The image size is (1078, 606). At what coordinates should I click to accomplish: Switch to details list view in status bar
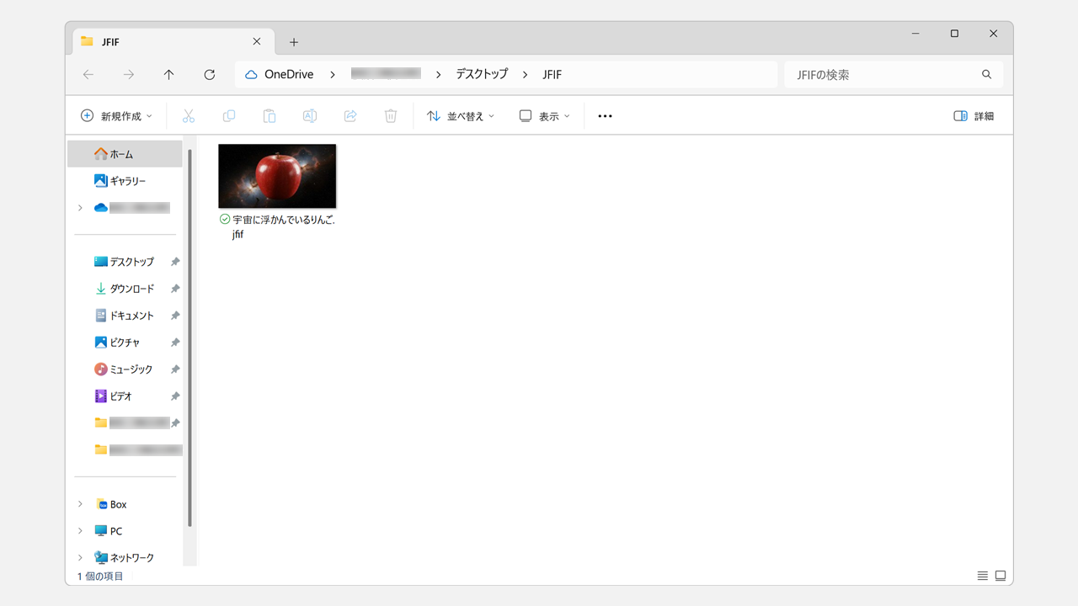(x=982, y=576)
